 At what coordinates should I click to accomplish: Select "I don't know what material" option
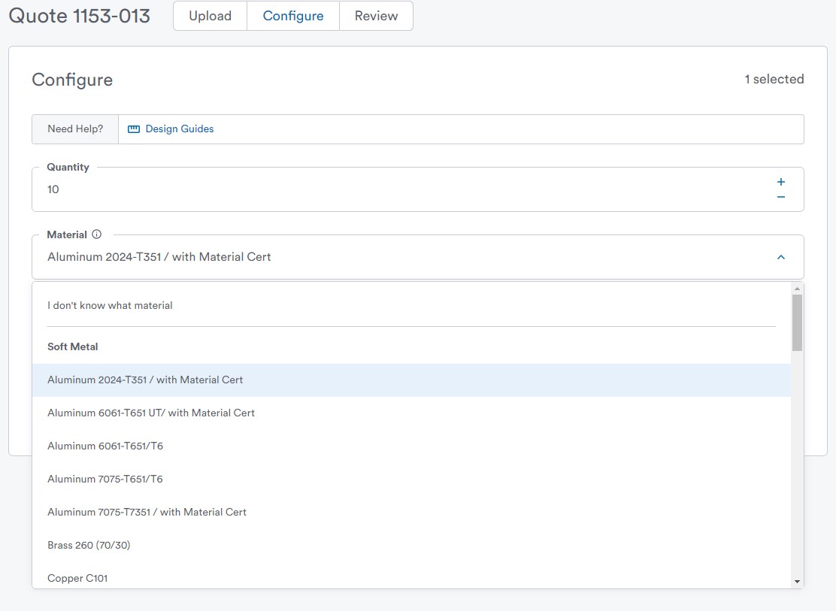click(x=110, y=305)
